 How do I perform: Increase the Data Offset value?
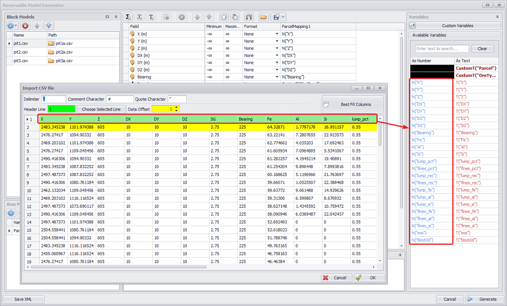(176, 107)
